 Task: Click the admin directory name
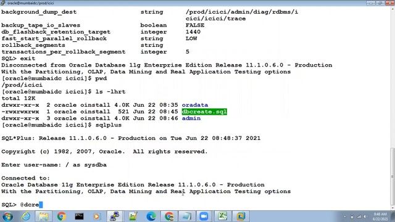pyautogui.click(x=191, y=118)
